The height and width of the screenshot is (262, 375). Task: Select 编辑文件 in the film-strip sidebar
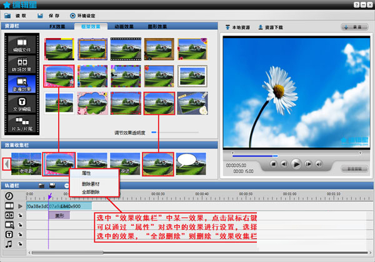click(x=22, y=45)
